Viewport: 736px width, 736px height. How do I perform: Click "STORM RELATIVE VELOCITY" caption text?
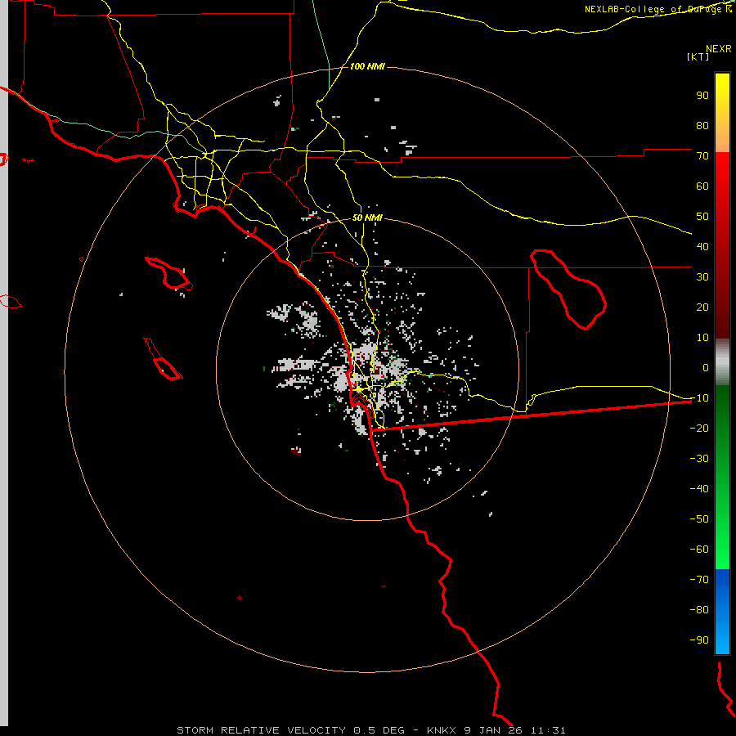pos(261,730)
